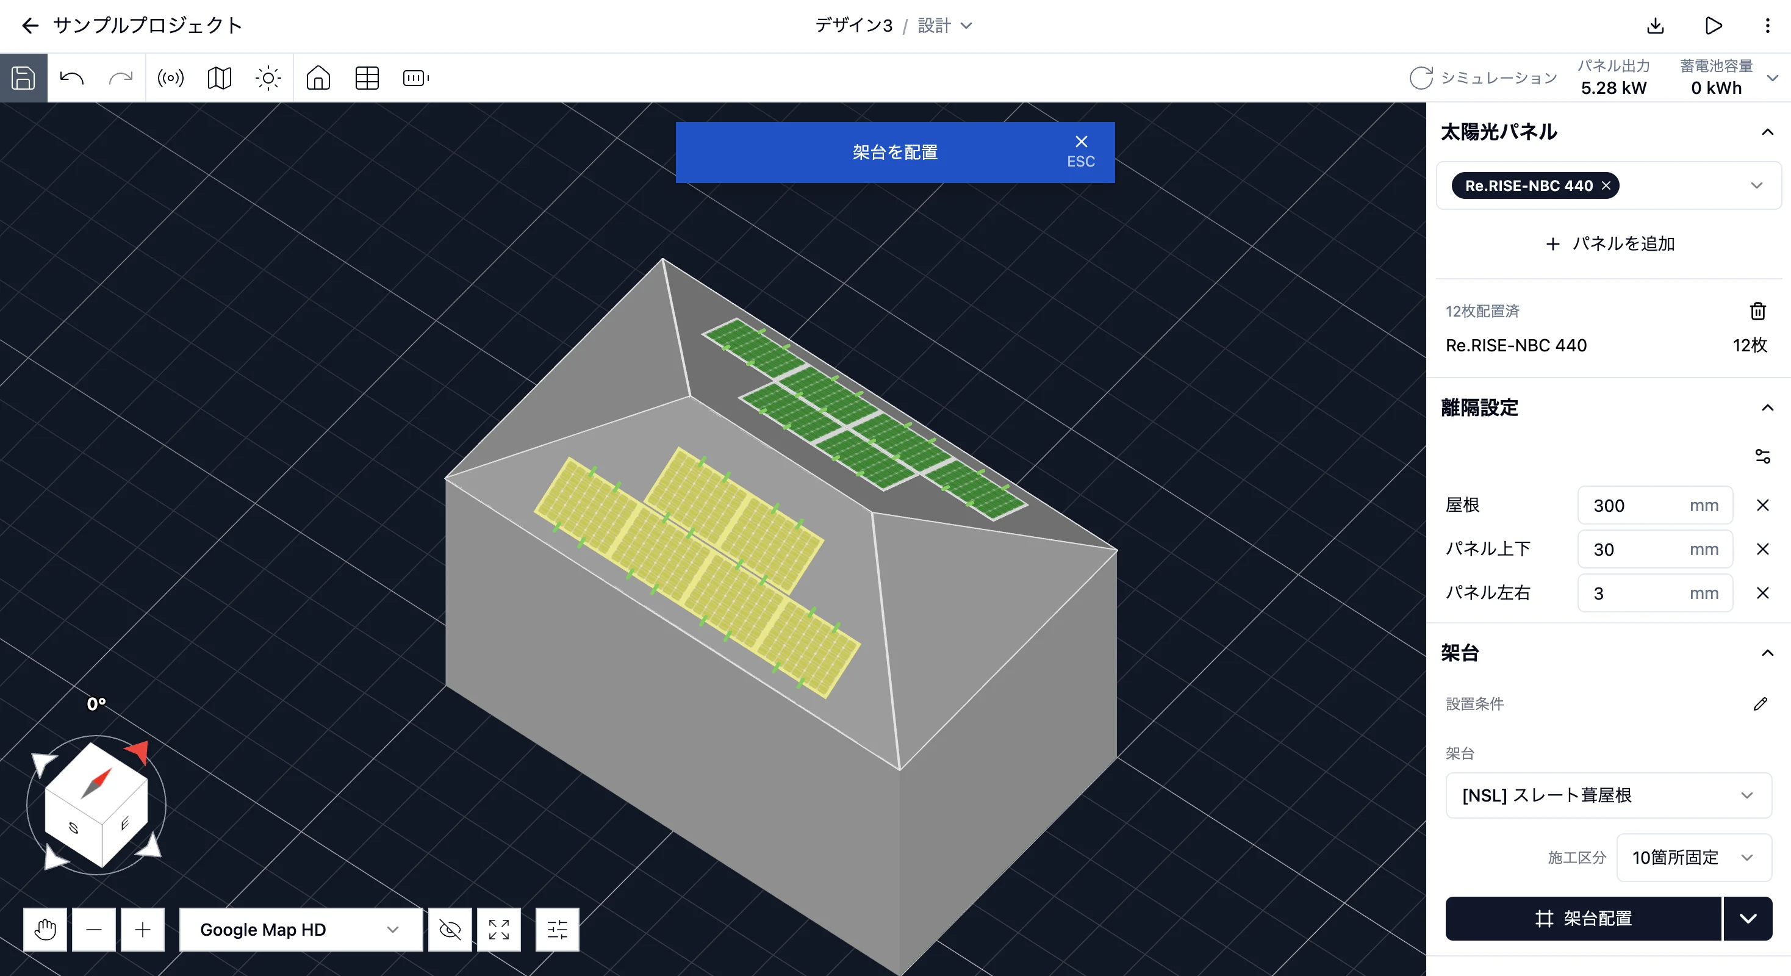1791x976 pixels.
Task: Close the 架台を配置 banner with ESC
Action: tap(1080, 151)
